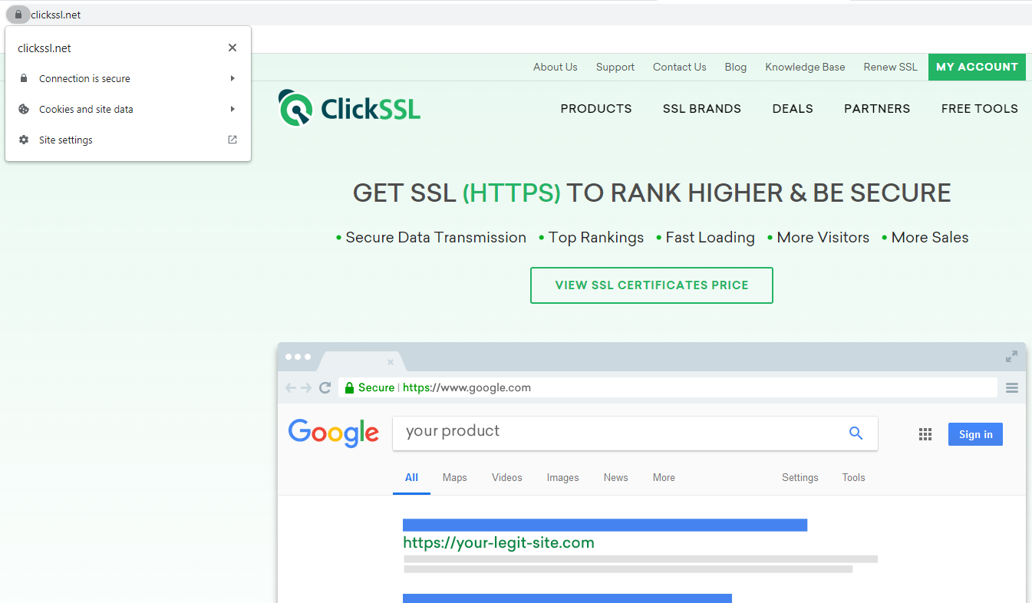The height and width of the screenshot is (603, 1032).
Task: Click the https://www.google.com mock URL
Action: [467, 387]
